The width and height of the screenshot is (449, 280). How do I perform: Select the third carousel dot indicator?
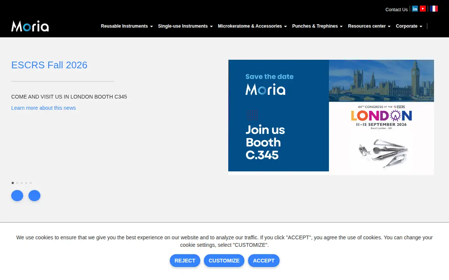coord(22,183)
